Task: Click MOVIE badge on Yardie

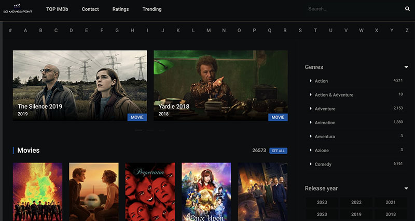Action: (x=278, y=117)
